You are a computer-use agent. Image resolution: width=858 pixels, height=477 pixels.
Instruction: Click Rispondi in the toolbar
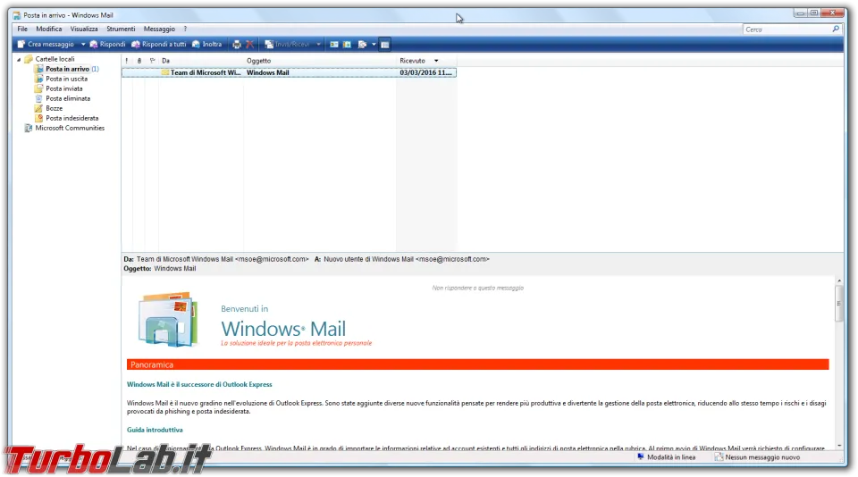[108, 45]
